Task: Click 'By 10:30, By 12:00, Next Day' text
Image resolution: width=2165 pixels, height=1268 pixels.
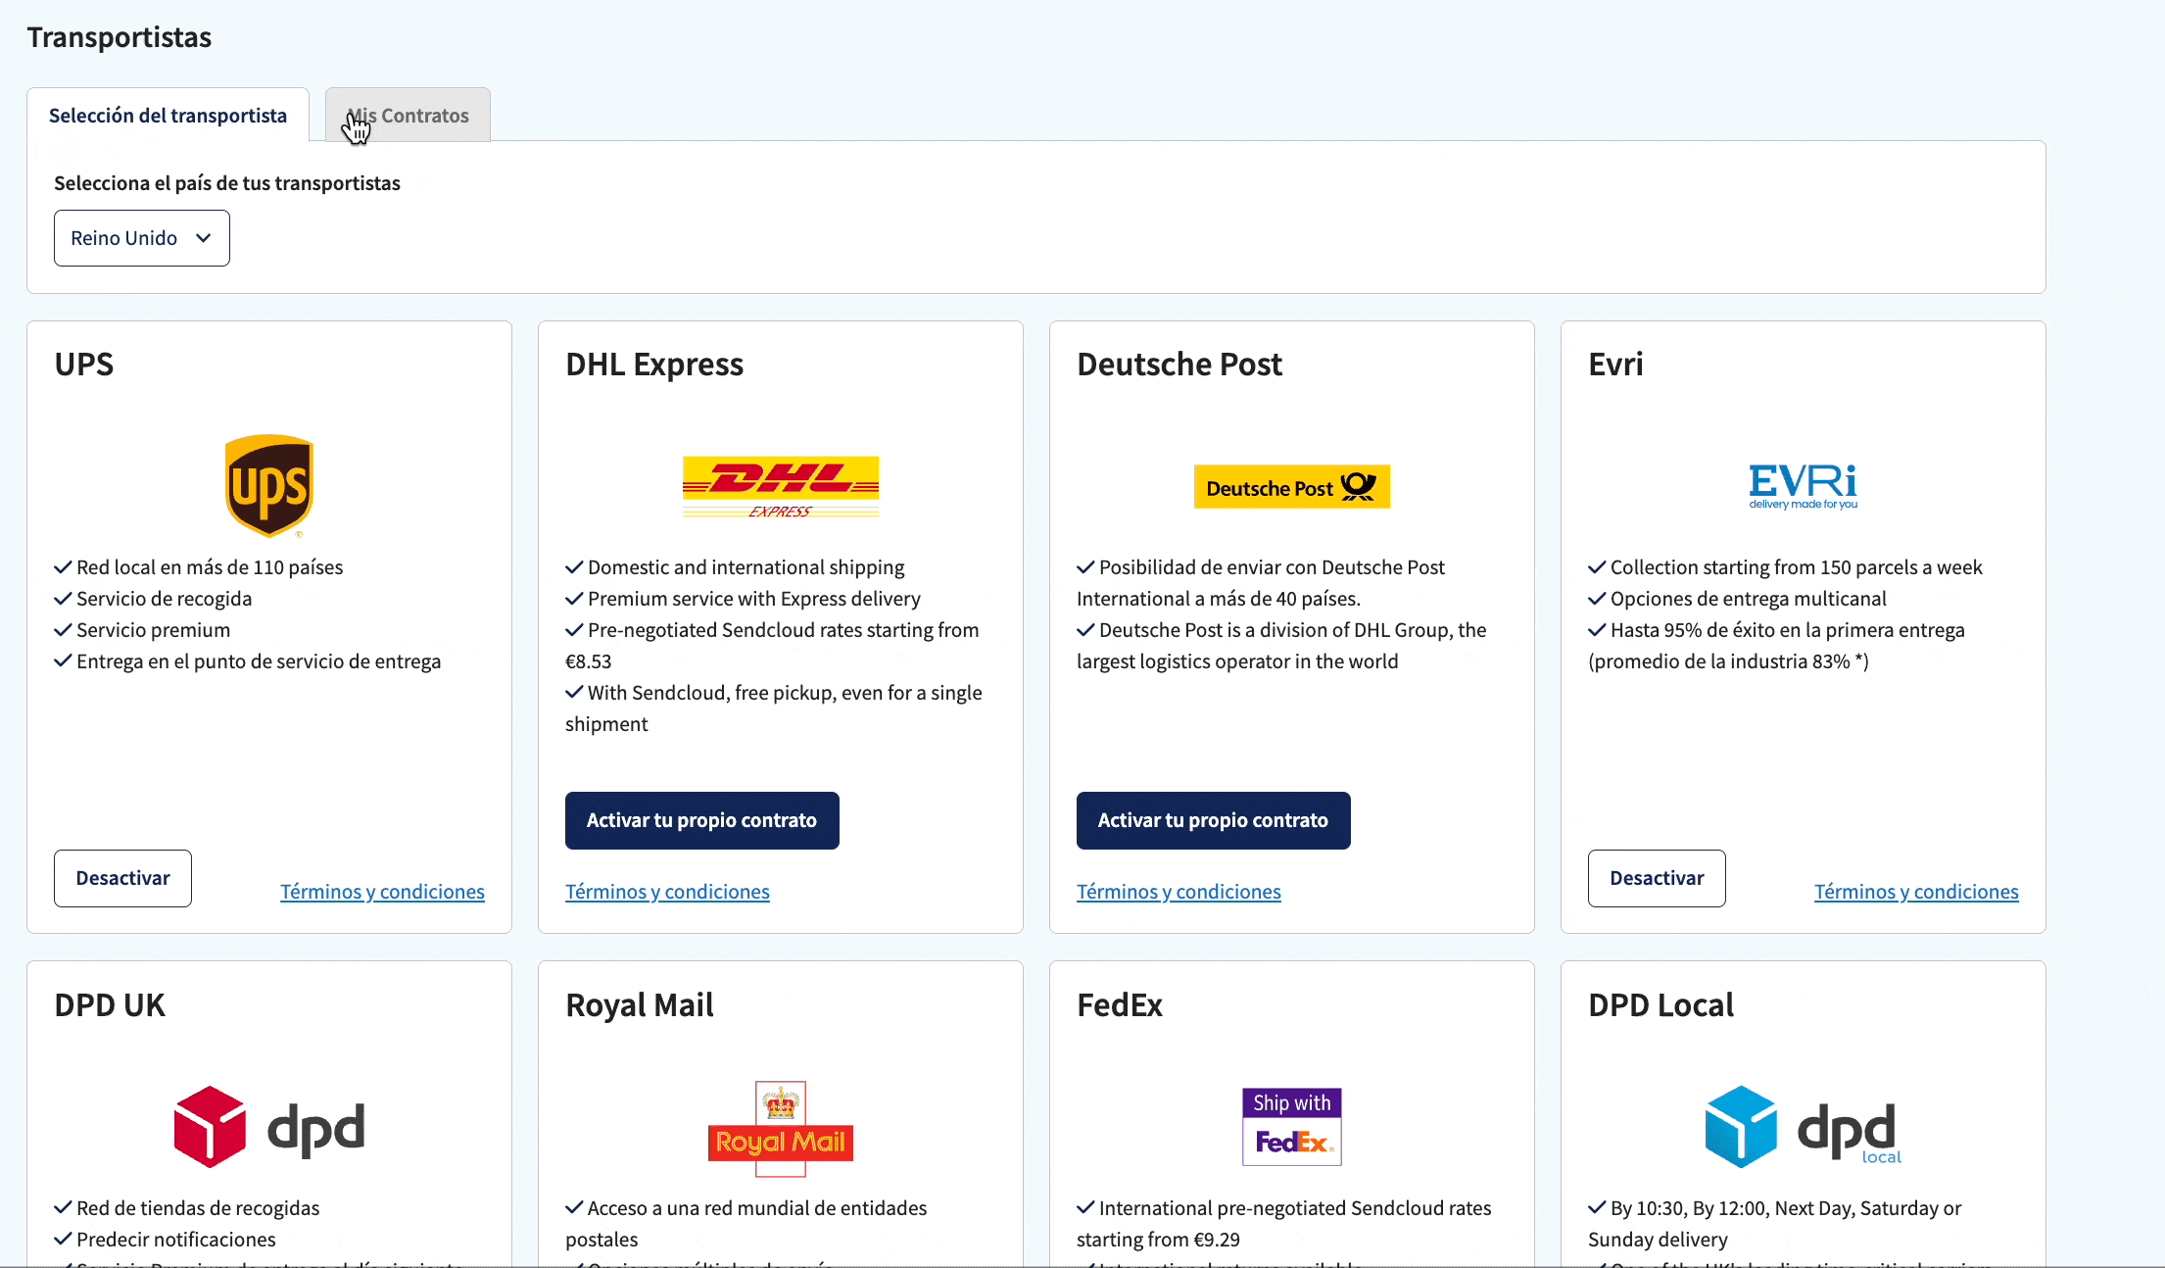Action: [1786, 1208]
